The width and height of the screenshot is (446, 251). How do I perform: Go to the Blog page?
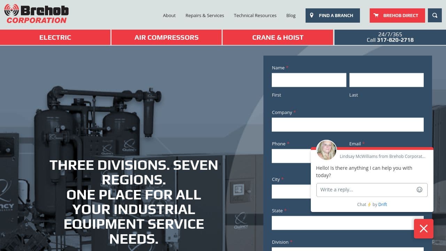click(291, 15)
